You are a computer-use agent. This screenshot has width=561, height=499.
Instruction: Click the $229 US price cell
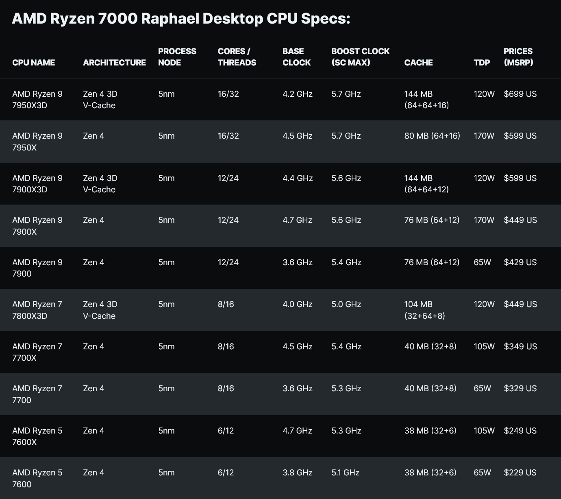pyautogui.click(x=520, y=473)
